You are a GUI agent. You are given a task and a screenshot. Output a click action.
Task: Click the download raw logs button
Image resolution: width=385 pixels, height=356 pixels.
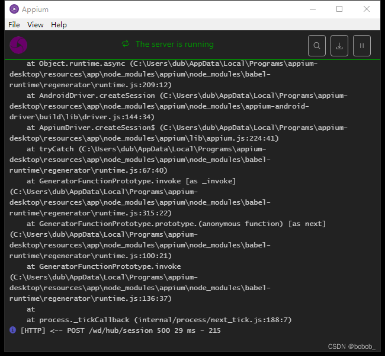point(339,46)
